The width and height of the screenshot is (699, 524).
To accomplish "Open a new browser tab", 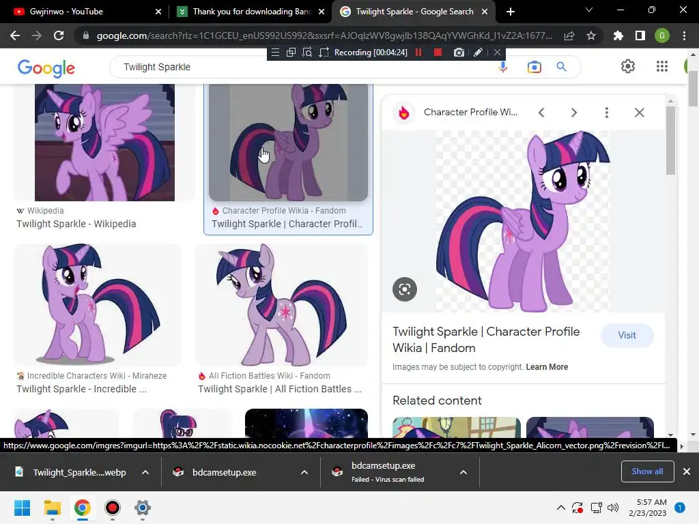I will tap(511, 12).
